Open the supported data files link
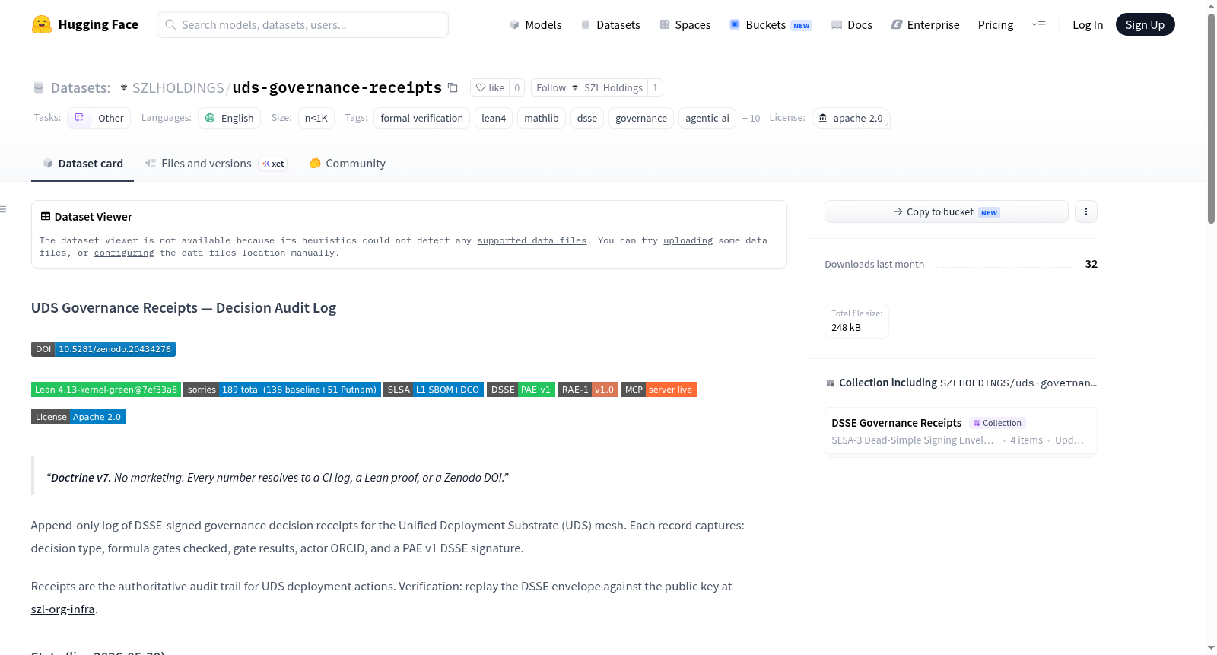The width and height of the screenshot is (1217, 655). 532,240
